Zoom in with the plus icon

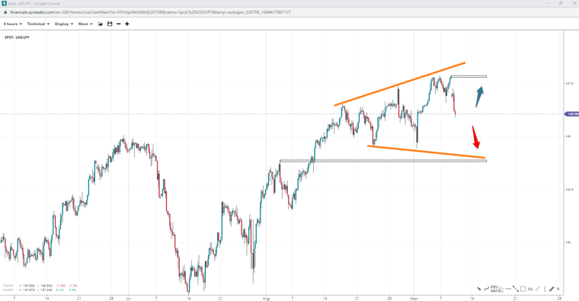point(127,24)
